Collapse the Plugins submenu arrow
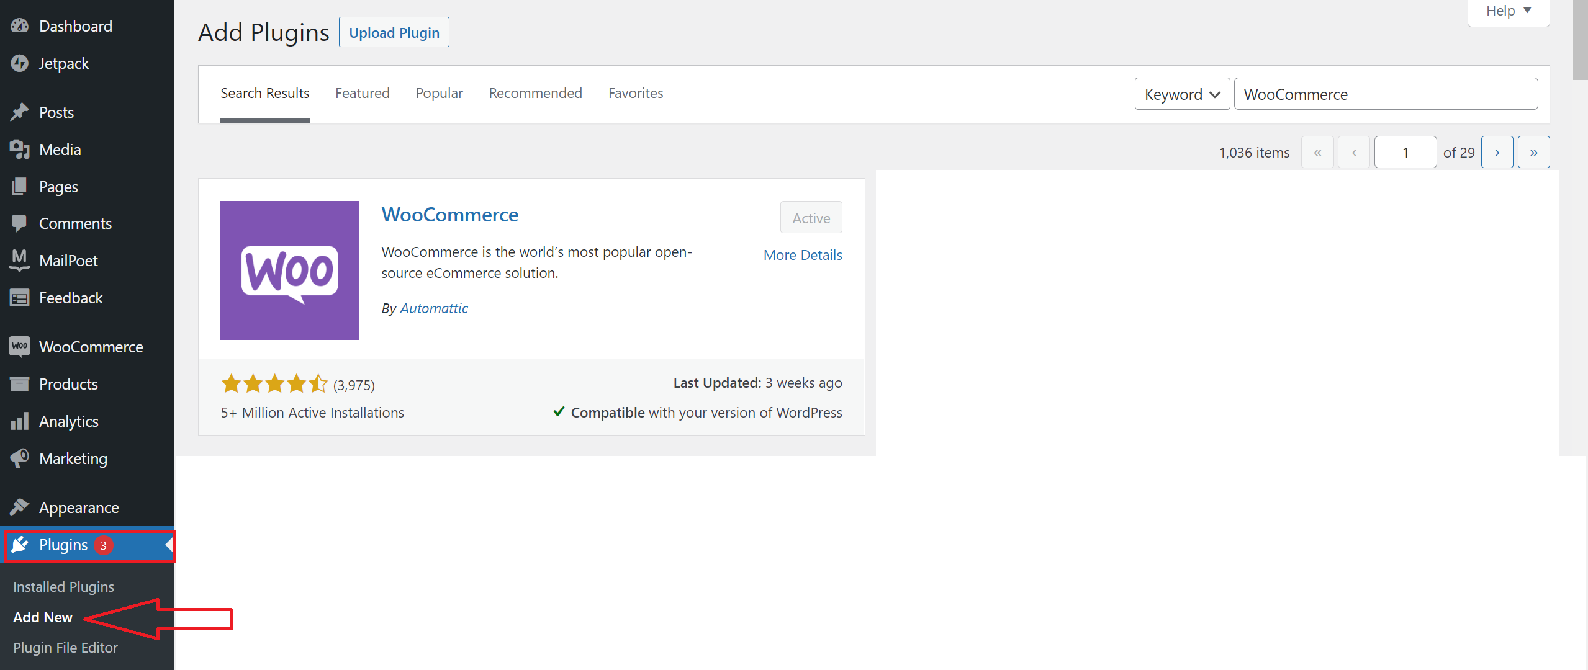This screenshot has height=670, width=1588. click(169, 545)
